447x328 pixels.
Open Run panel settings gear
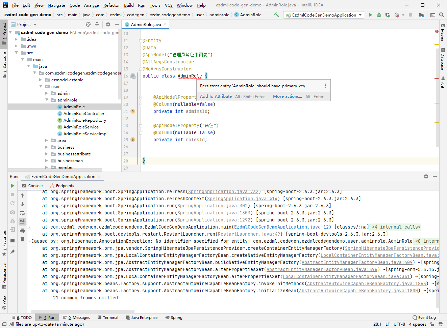(426, 176)
